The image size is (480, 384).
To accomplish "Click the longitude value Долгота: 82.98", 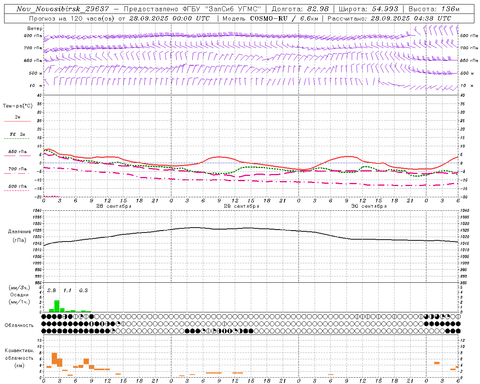I will click(300, 9).
